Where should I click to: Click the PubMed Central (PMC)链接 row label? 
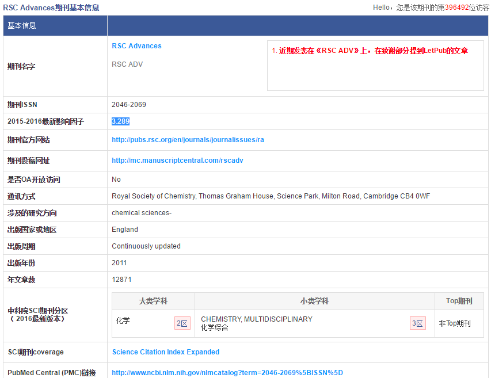(52, 373)
